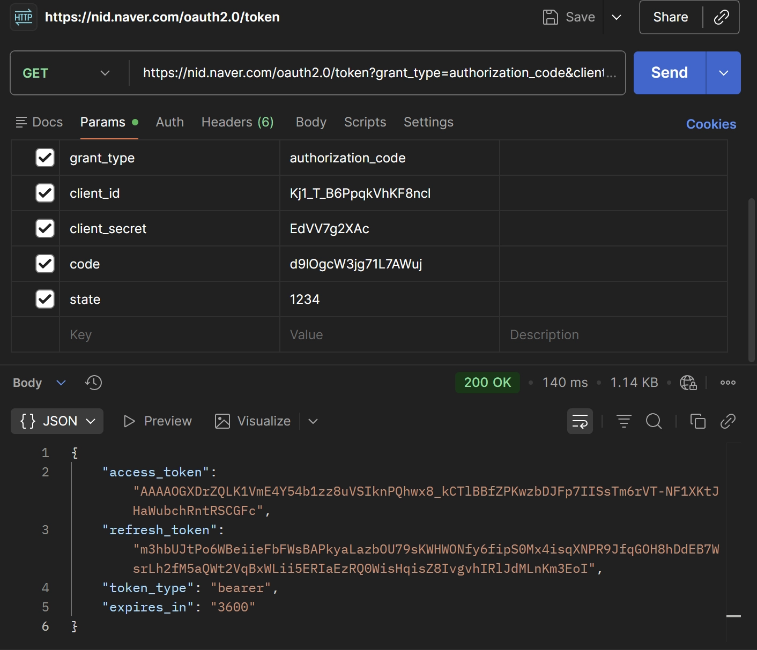
Task: Disable the client_secret parameter checkbox
Action: pyautogui.click(x=45, y=228)
